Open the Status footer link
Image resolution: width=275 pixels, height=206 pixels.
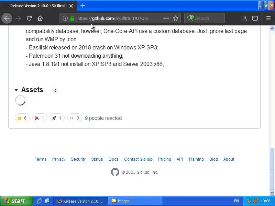(97, 159)
